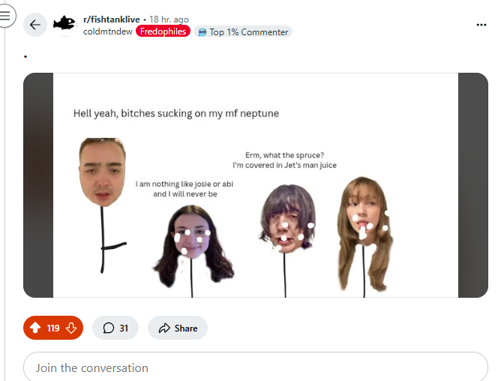Open the hamburger navigation menu
The image size is (501, 381).
coord(4,15)
